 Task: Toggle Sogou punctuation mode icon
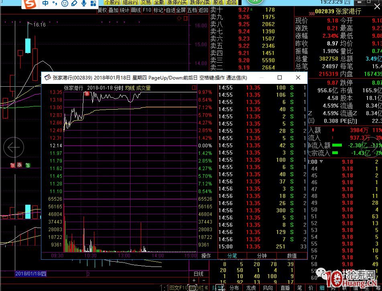pyautogui.click(x=55, y=3)
